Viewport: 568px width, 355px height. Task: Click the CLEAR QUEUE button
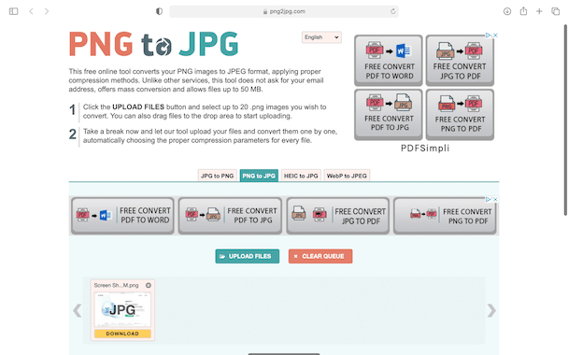coord(320,256)
